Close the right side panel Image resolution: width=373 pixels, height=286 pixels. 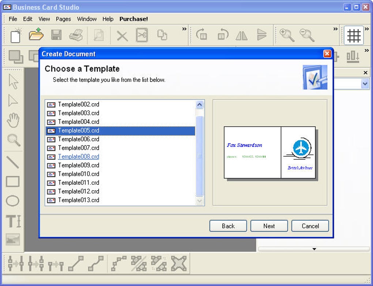(366, 73)
